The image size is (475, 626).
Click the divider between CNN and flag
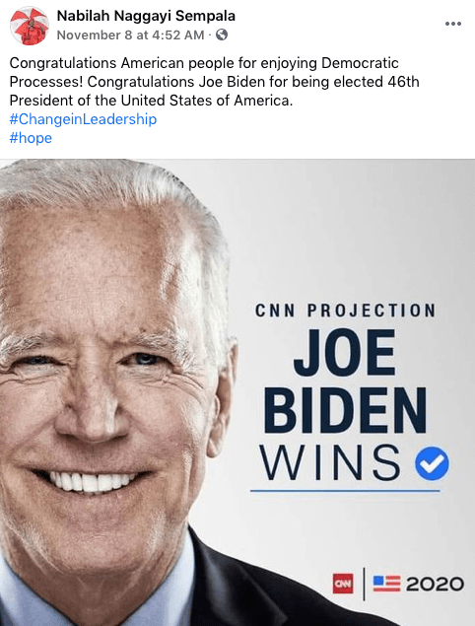click(364, 584)
